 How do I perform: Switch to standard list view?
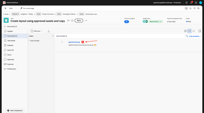point(189,31)
